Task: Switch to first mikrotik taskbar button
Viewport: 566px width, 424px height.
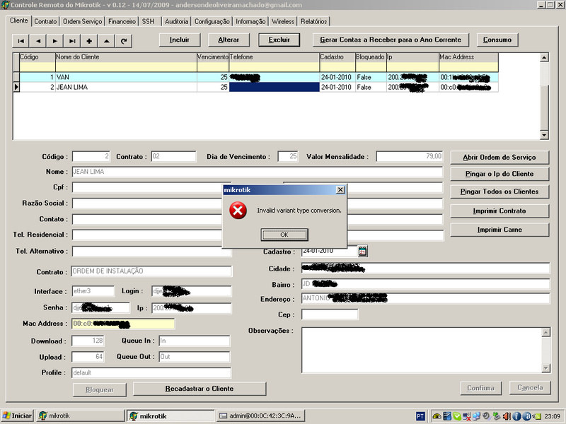Action: (x=81, y=416)
